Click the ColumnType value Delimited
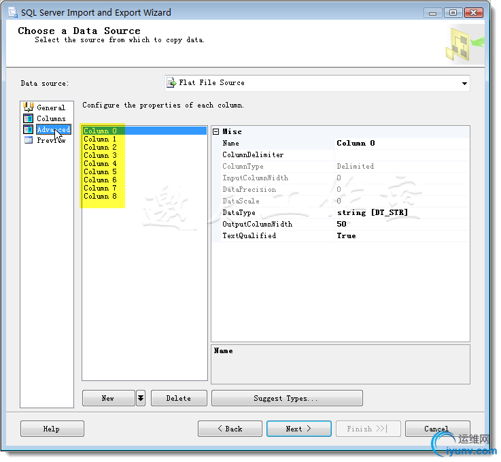Image resolution: width=501 pixels, height=462 pixels. point(356,166)
